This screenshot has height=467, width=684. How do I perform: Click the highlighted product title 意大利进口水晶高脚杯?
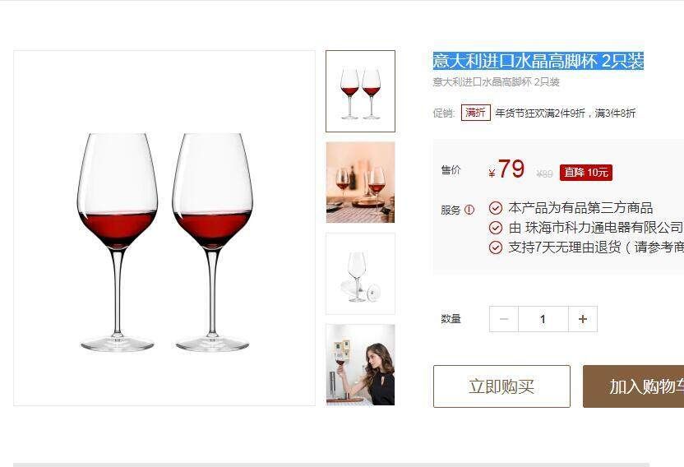(514, 61)
